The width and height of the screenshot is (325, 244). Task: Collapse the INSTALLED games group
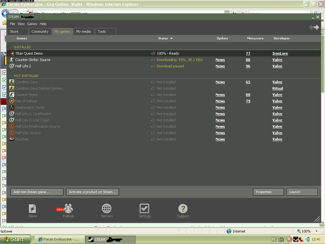(x=11, y=47)
